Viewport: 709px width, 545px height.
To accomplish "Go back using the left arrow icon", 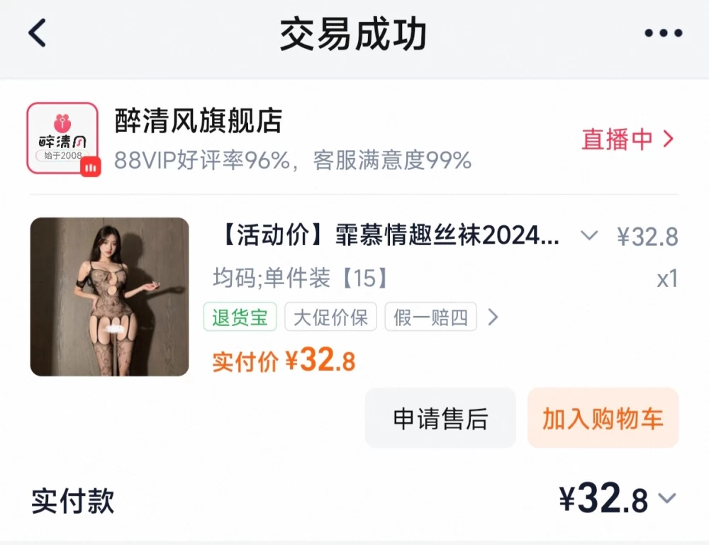I will 37,33.
